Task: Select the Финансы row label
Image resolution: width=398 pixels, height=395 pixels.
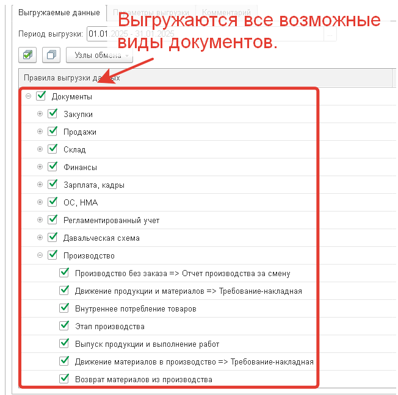Action: click(x=80, y=168)
